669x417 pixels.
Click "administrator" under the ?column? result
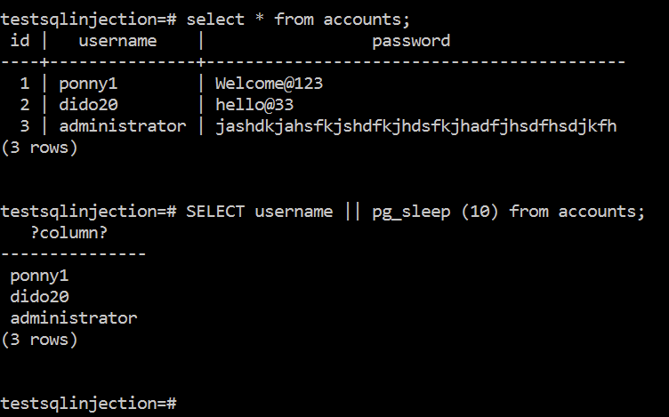pos(74,318)
